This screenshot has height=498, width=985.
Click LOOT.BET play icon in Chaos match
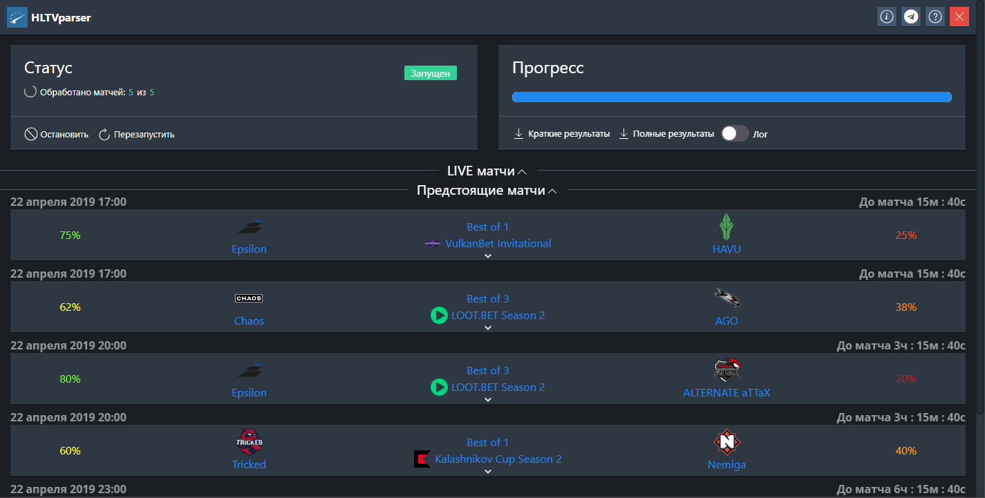click(x=439, y=316)
